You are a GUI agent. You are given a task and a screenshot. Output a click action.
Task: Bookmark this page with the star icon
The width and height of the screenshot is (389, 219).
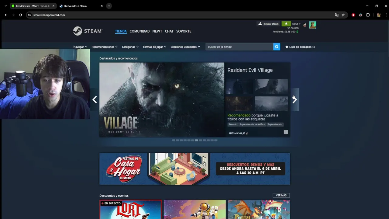coord(343,15)
